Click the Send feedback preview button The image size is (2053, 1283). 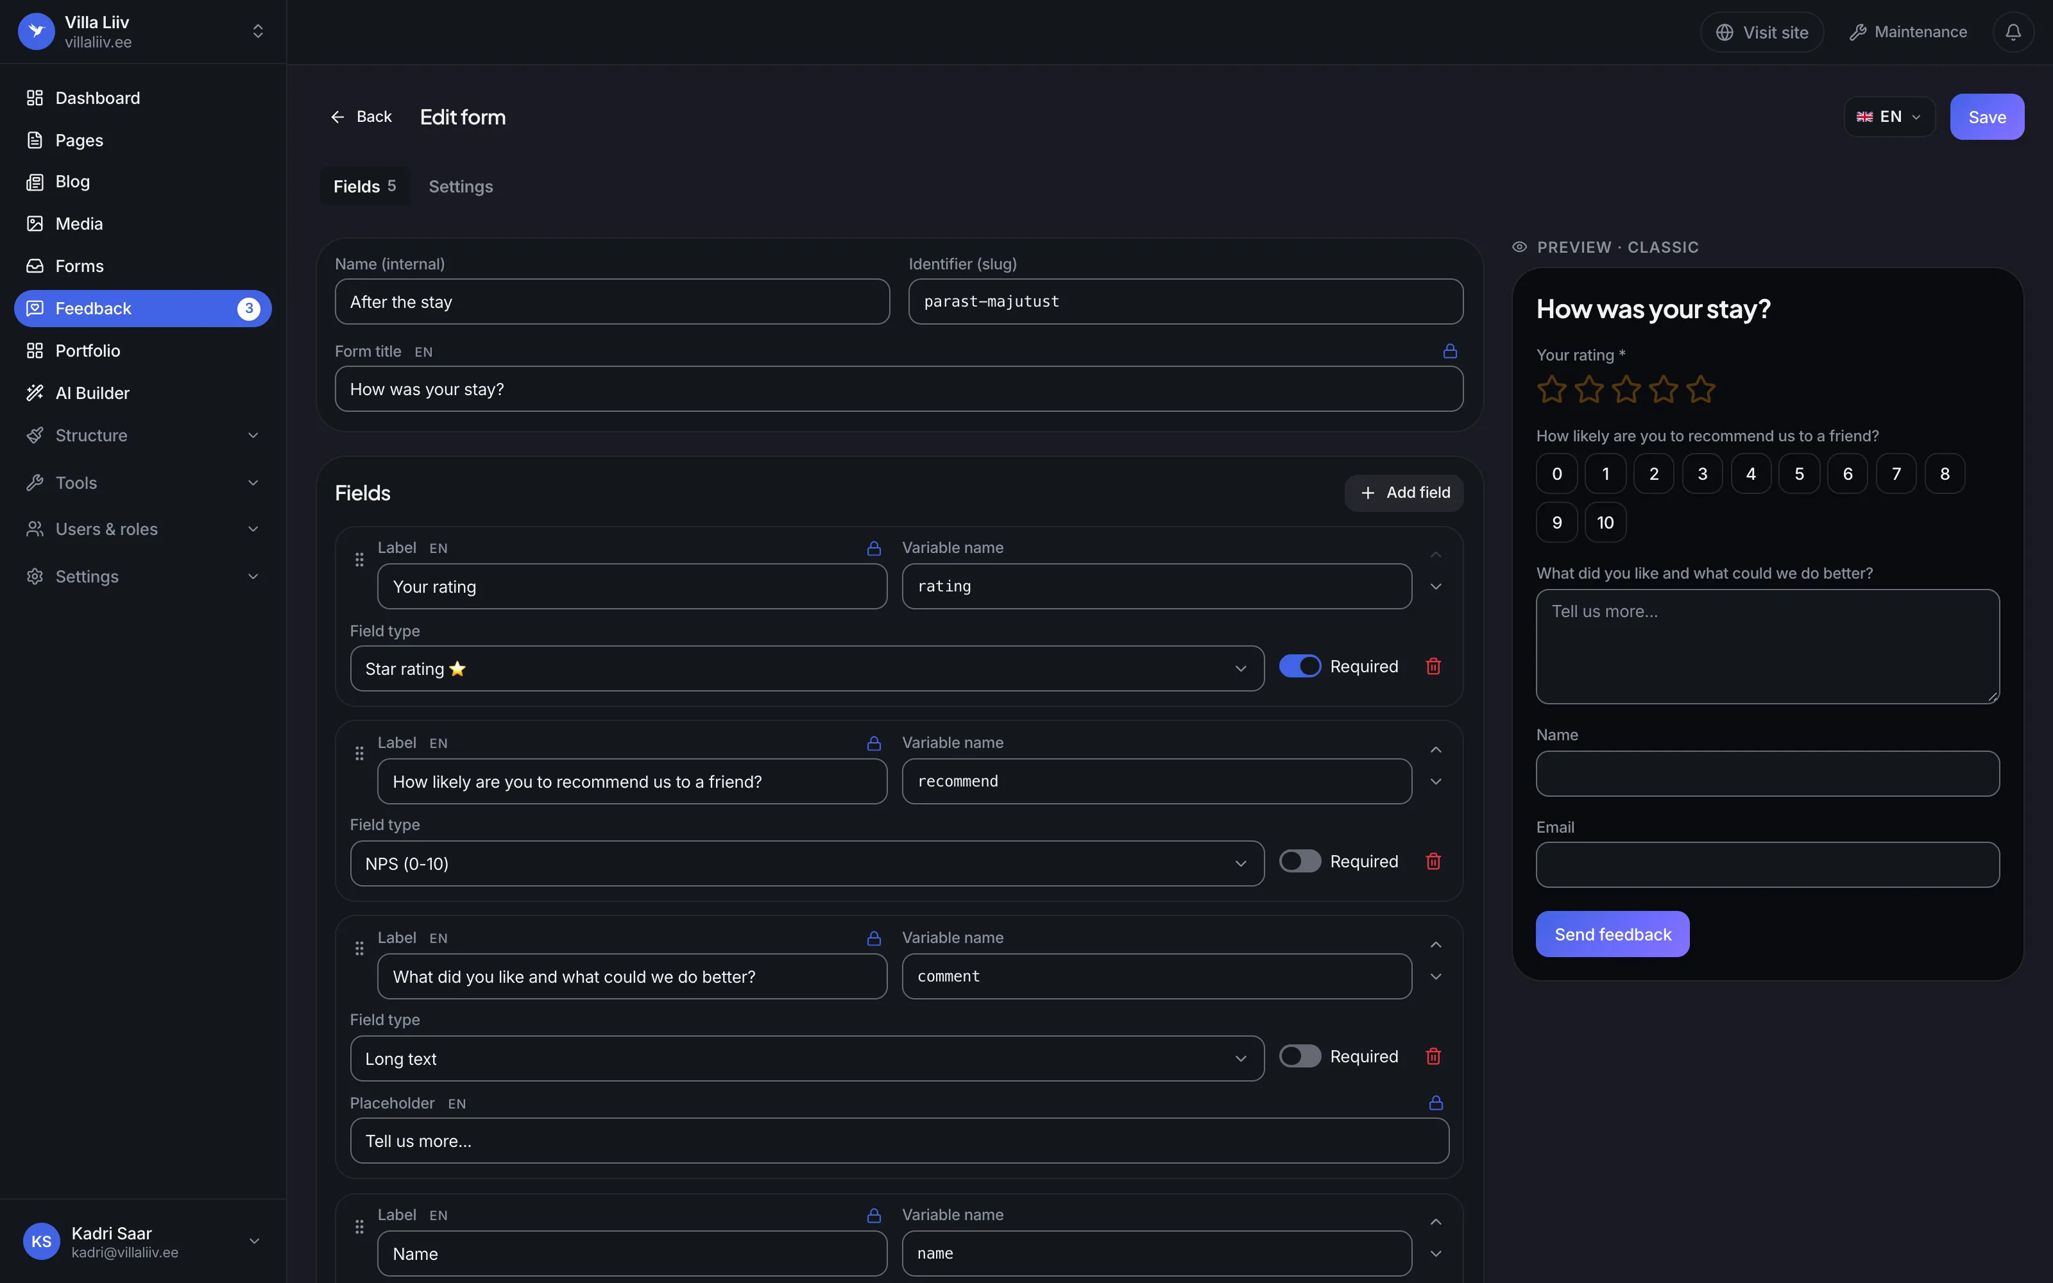click(x=1612, y=935)
